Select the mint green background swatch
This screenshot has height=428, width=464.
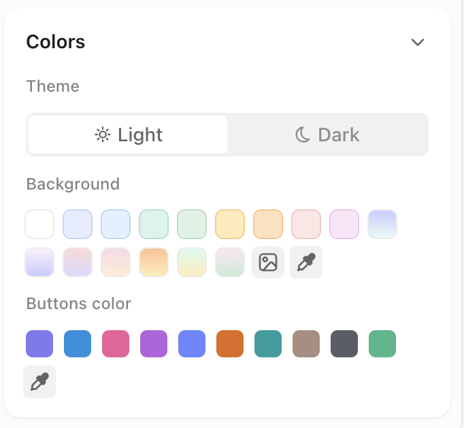[154, 224]
